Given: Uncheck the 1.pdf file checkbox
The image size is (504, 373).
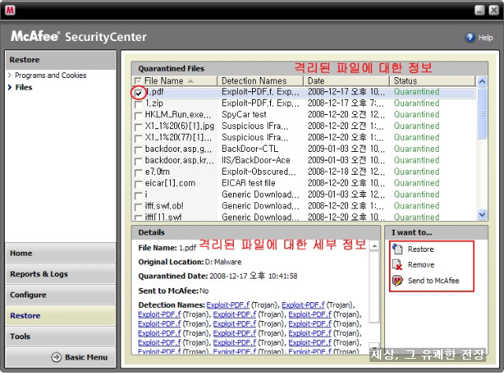Looking at the screenshot, I should click(139, 94).
